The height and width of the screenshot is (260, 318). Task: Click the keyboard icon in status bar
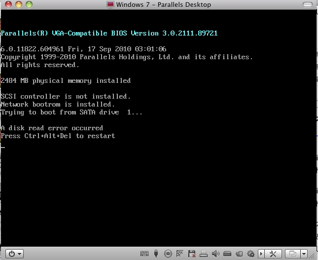pyautogui.click(x=144, y=254)
